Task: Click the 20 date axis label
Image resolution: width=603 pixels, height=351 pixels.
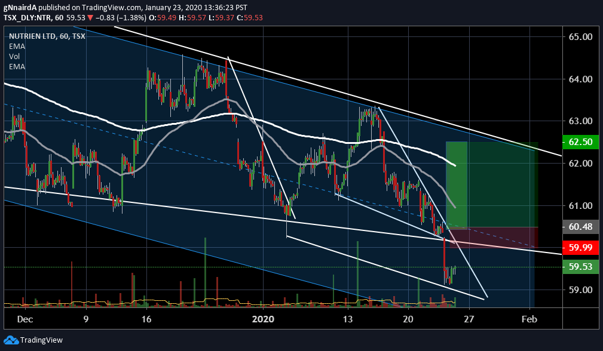Action: pyautogui.click(x=408, y=319)
